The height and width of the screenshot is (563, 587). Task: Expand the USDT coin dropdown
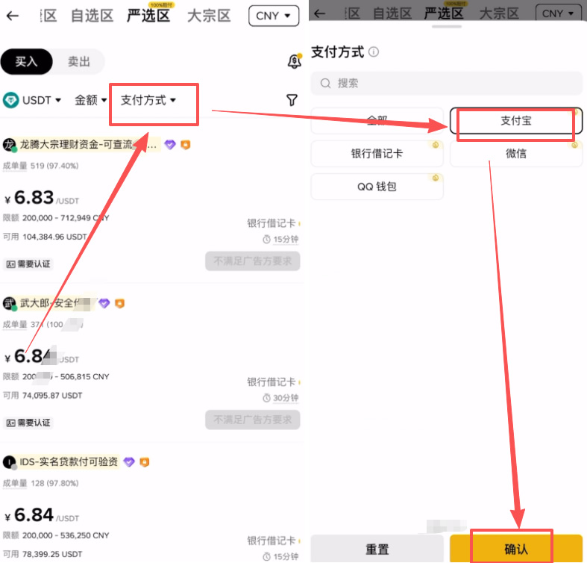(33, 100)
